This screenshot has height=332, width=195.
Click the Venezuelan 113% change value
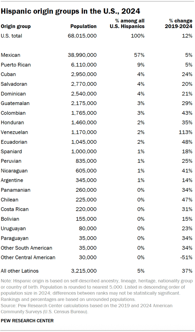pos(186,132)
